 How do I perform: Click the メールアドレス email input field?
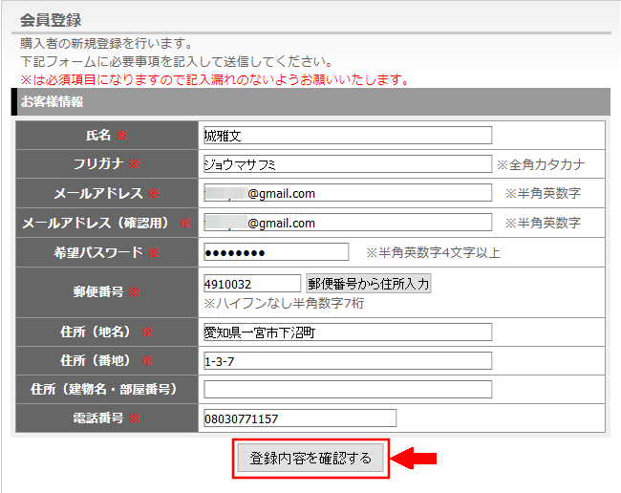pyautogui.click(x=348, y=193)
